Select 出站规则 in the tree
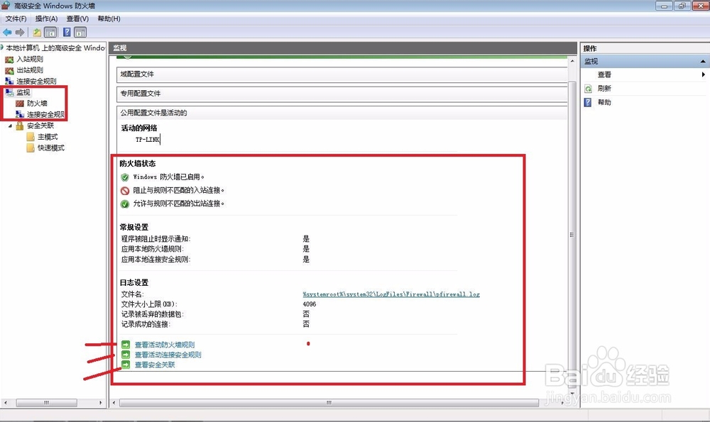 pos(30,70)
